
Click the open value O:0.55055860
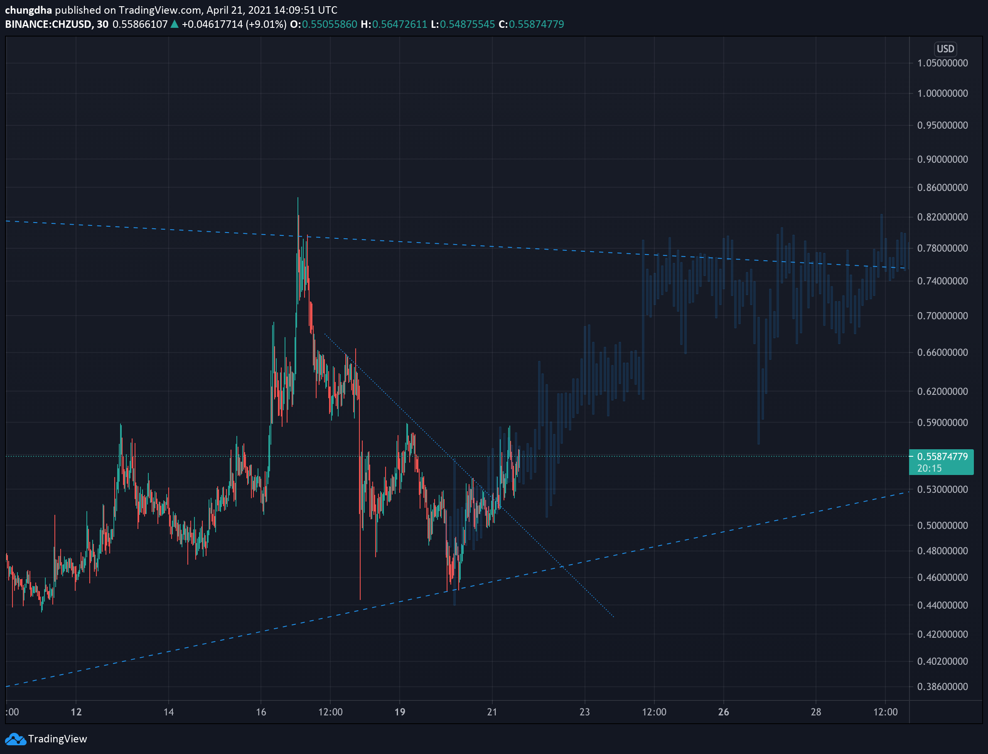click(323, 24)
